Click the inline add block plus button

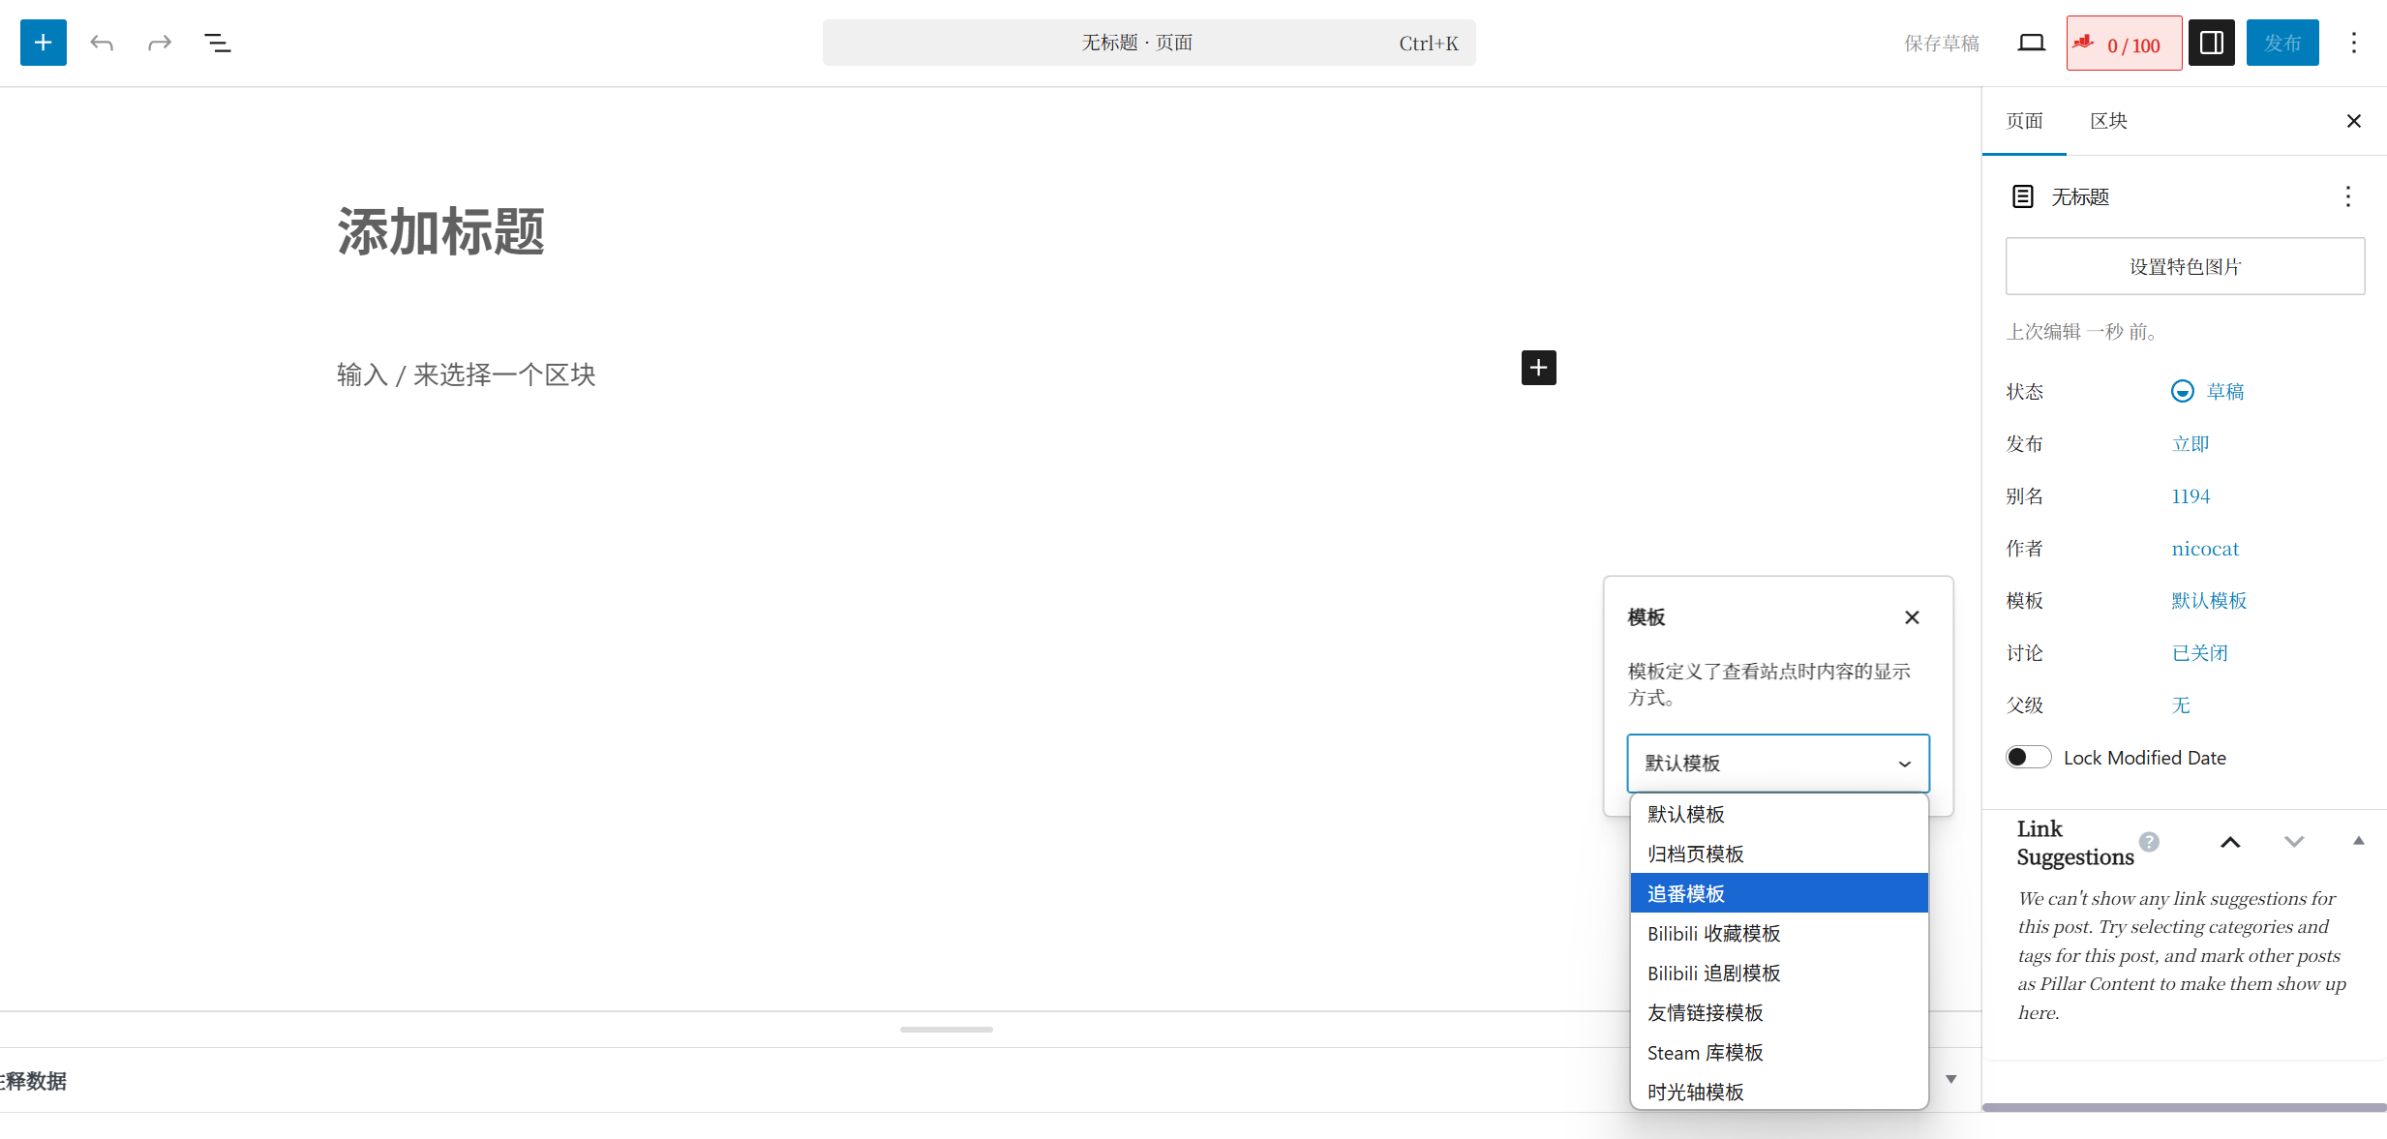[1538, 368]
